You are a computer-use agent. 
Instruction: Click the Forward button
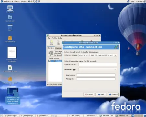click(x=113, y=94)
